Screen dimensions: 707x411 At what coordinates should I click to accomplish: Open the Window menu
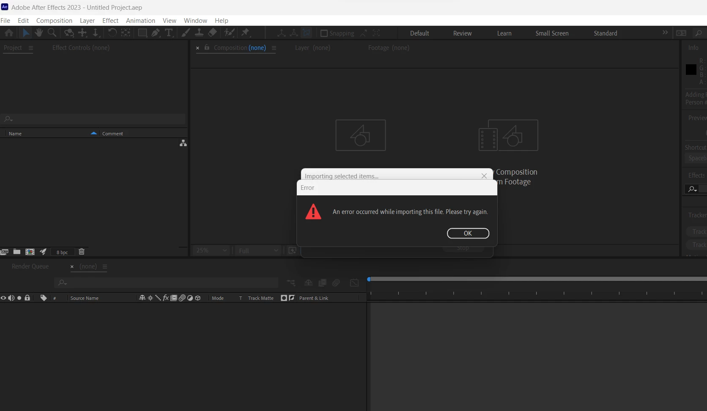(x=195, y=20)
